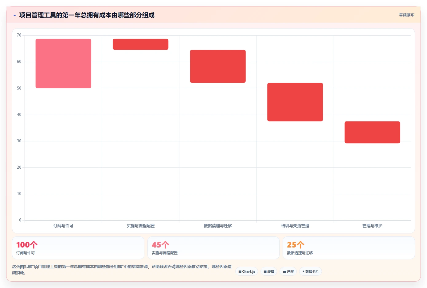This screenshot has width=427, height=288.
Task: Click the 实施与流程配置 red bar
Action: (x=140, y=44)
